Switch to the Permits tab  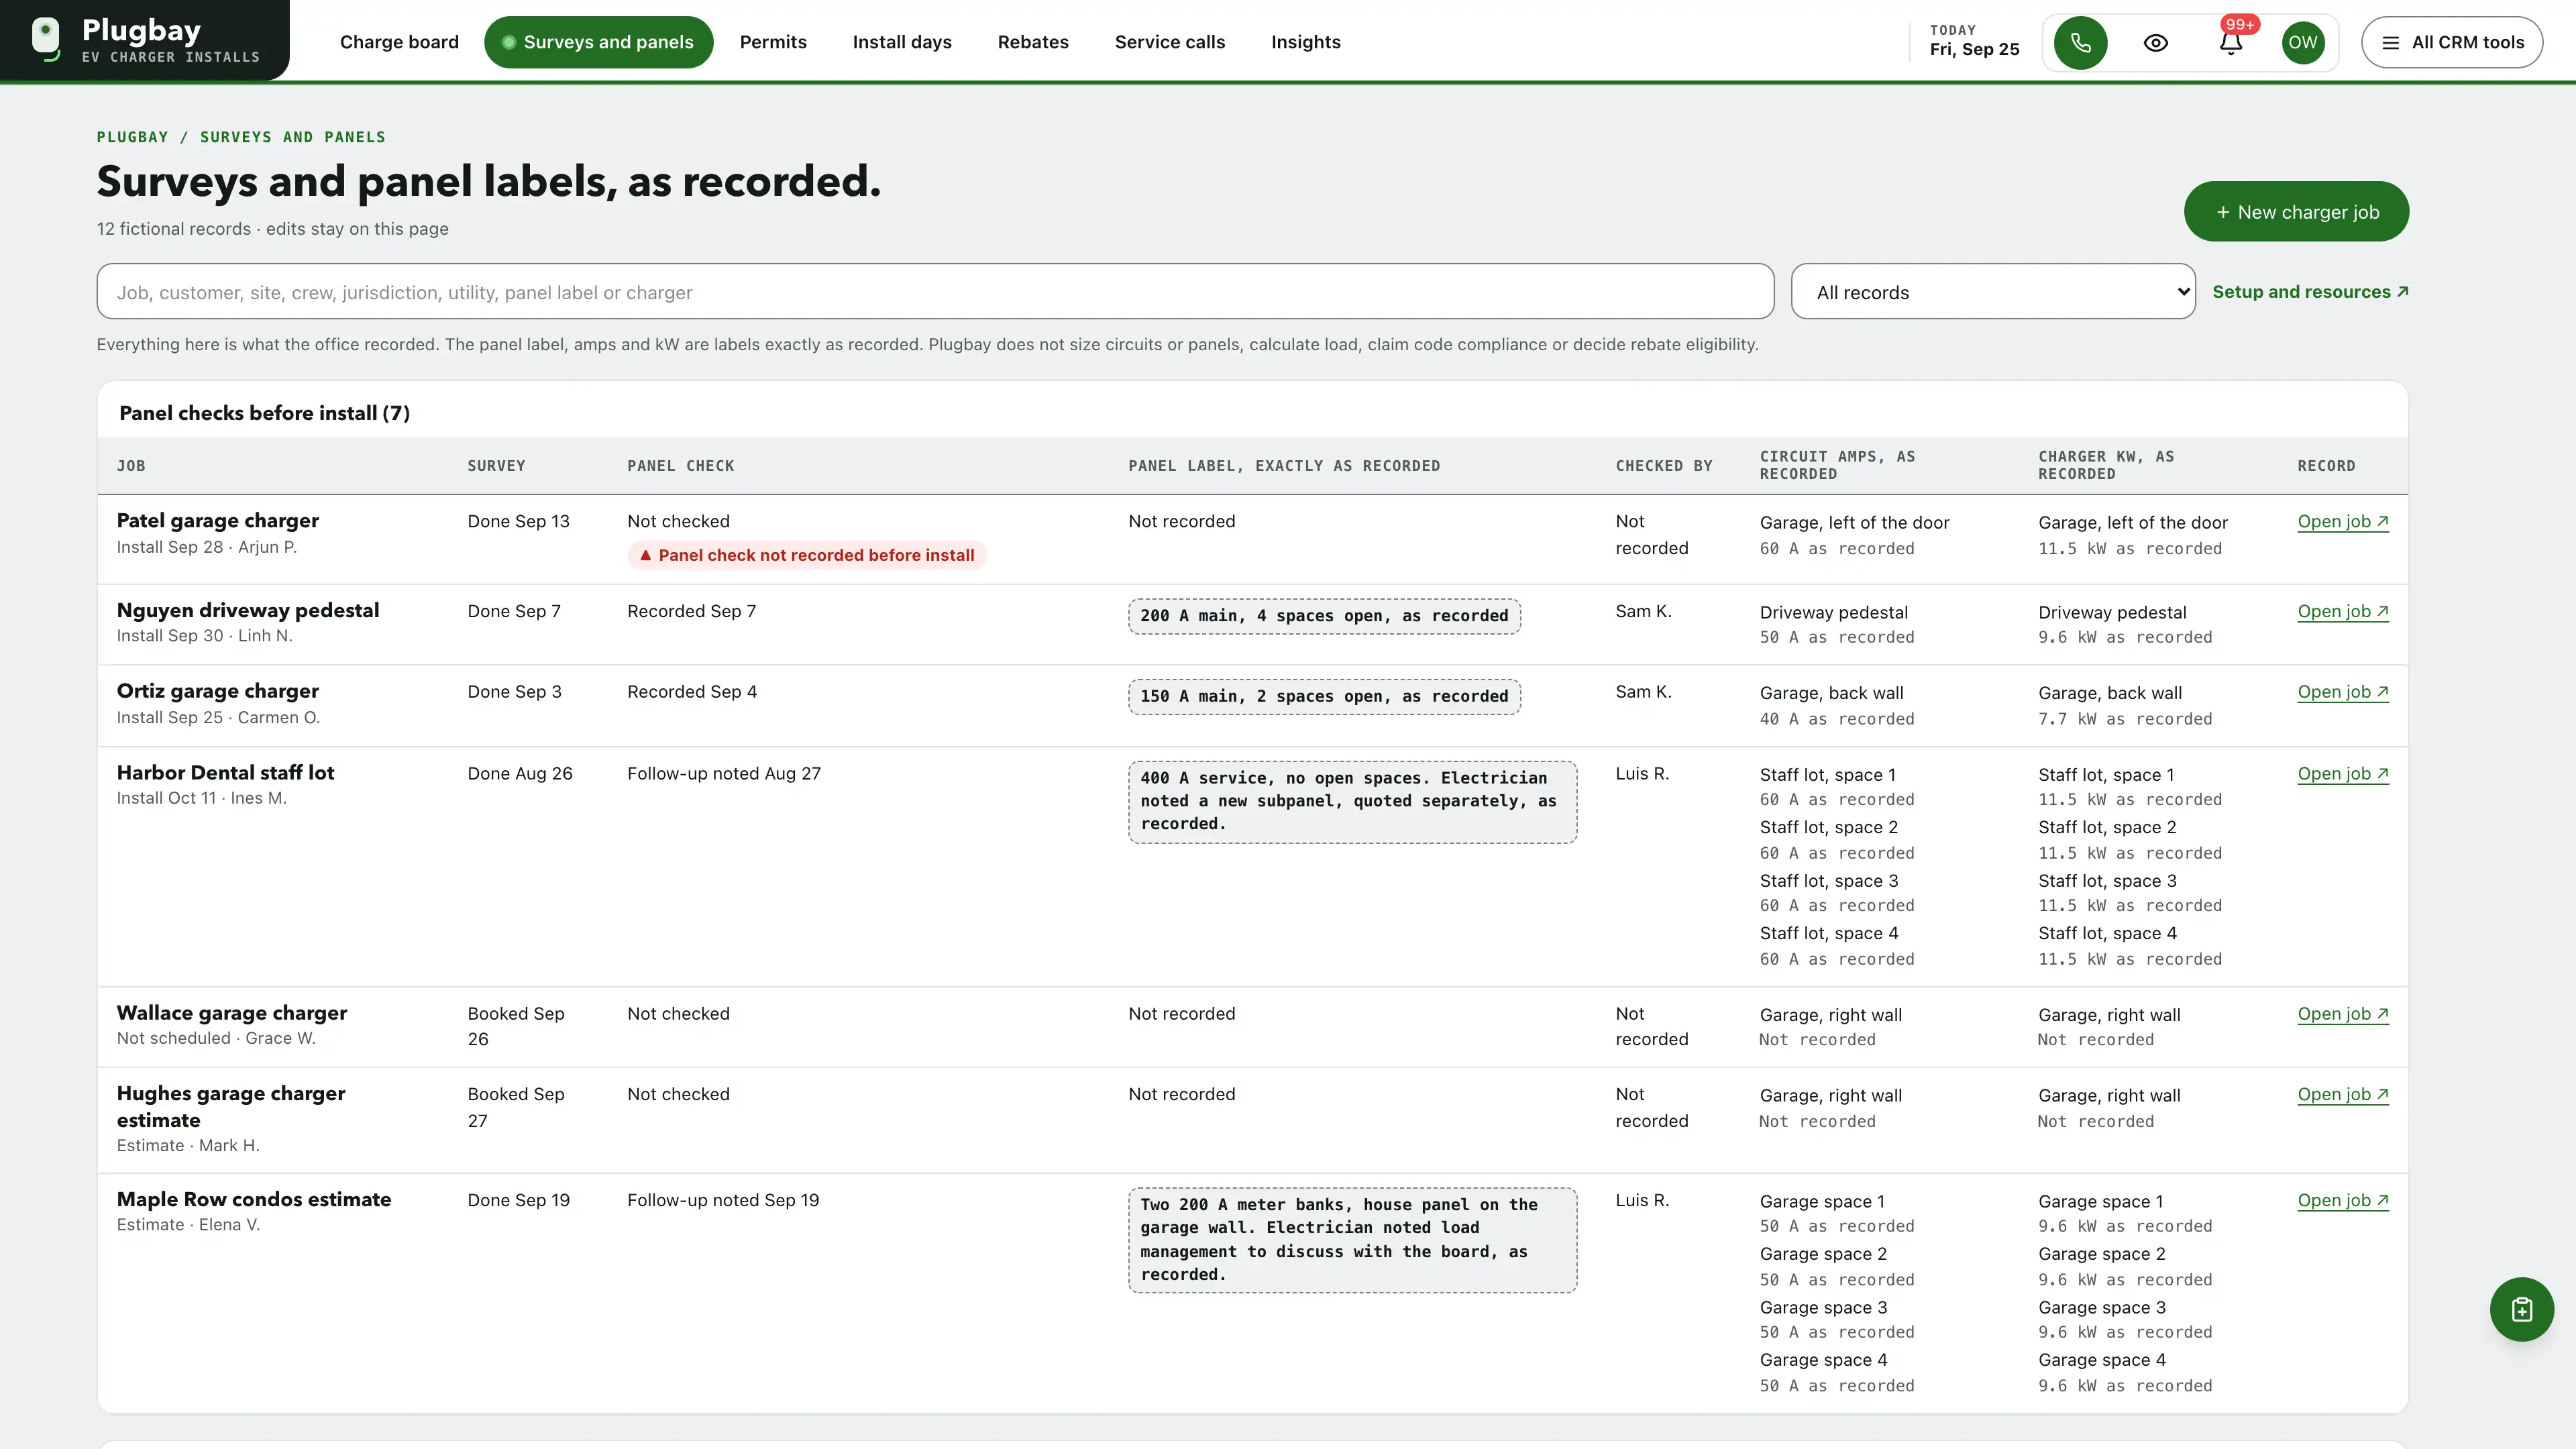click(773, 42)
